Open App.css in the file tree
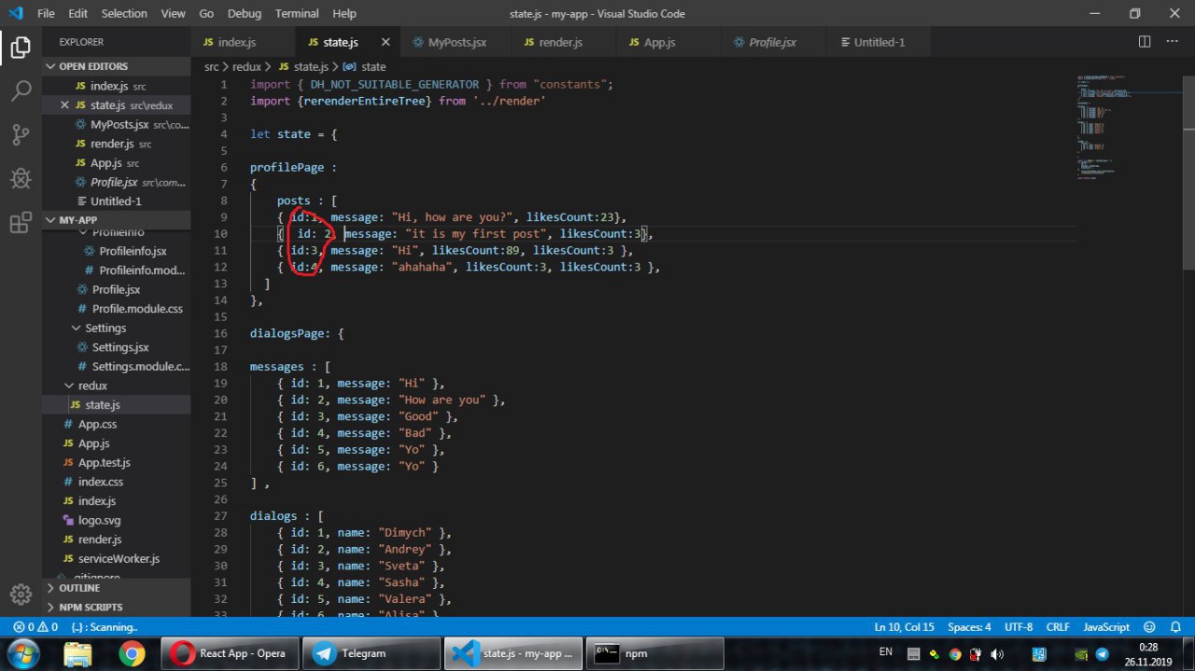The height and width of the screenshot is (671, 1195). pos(97,425)
